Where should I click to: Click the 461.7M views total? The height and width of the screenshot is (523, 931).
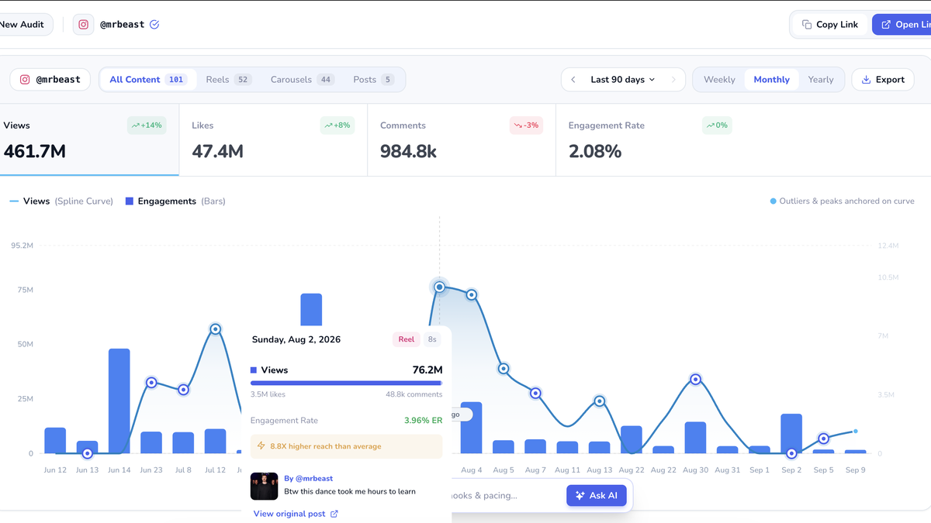(x=34, y=152)
